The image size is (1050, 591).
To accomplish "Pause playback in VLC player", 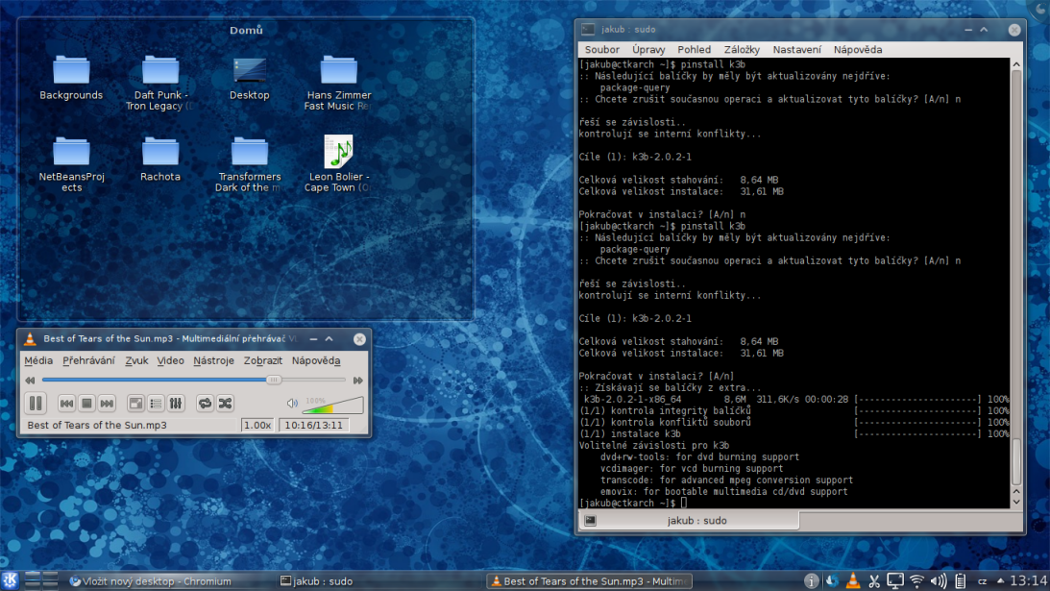I will pyautogui.click(x=36, y=404).
